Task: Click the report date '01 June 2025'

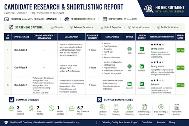Action: (130, 19)
